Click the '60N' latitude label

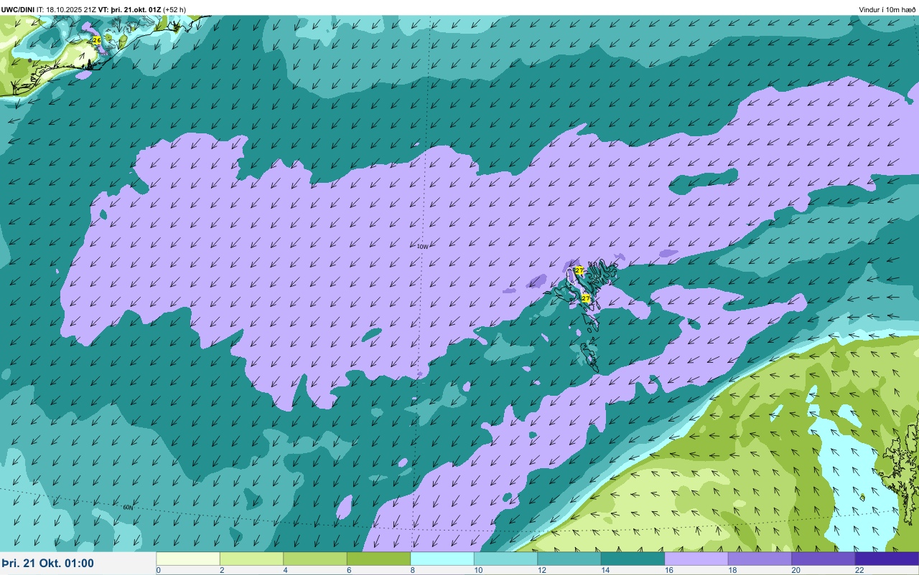(x=128, y=507)
